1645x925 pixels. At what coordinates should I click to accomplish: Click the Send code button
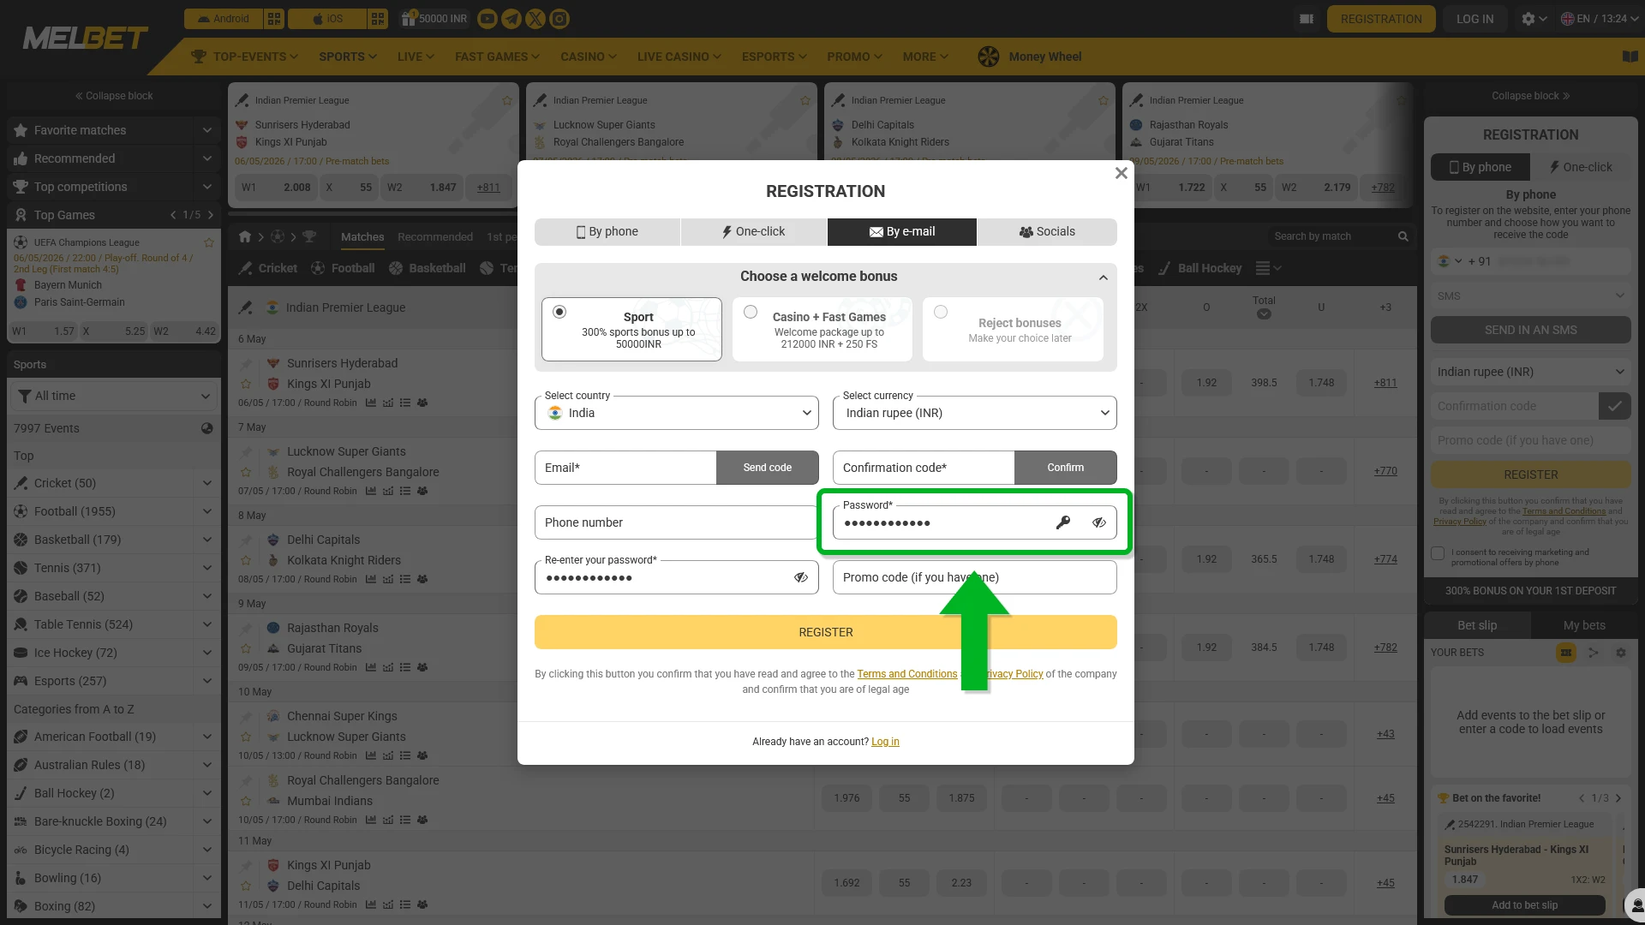coord(768,468)
